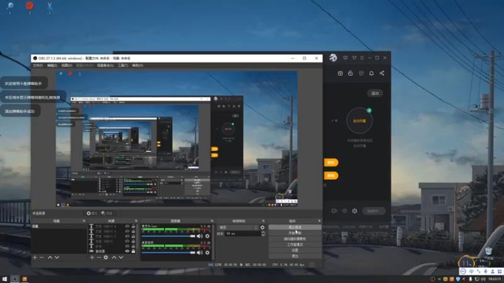Decrease the 时长 duration with down arrow

[263, 235]
